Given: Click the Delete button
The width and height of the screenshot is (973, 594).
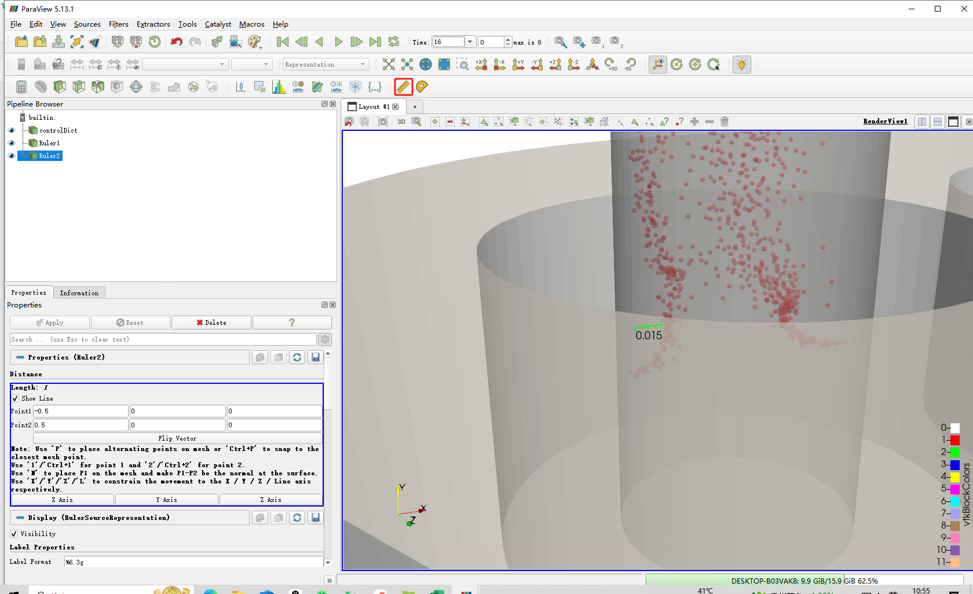Looking at the screenshot, I should [211, 322].
